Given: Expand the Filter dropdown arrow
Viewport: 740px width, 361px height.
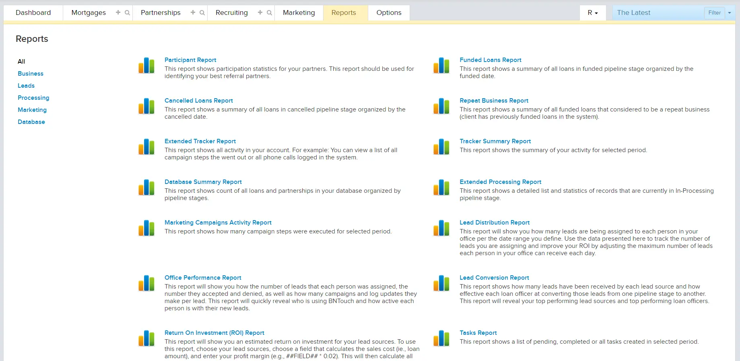Looking at the screenshot, I should (730, 13).
